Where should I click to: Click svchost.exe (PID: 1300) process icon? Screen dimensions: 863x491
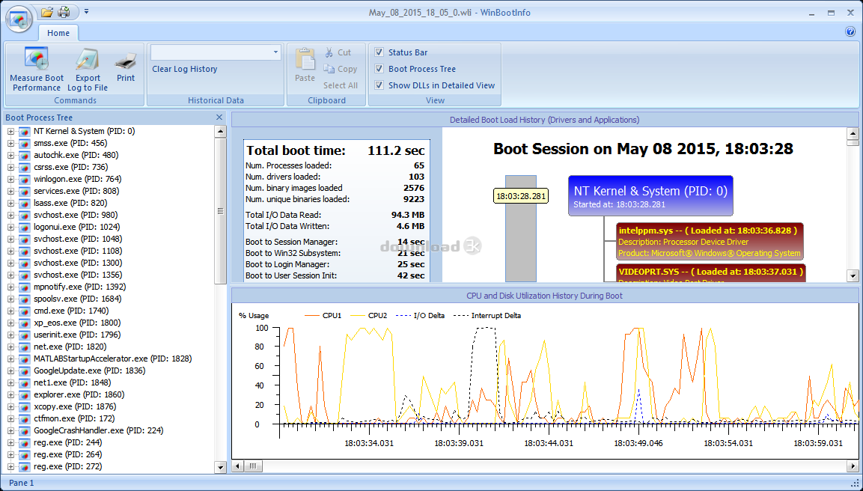24,263
